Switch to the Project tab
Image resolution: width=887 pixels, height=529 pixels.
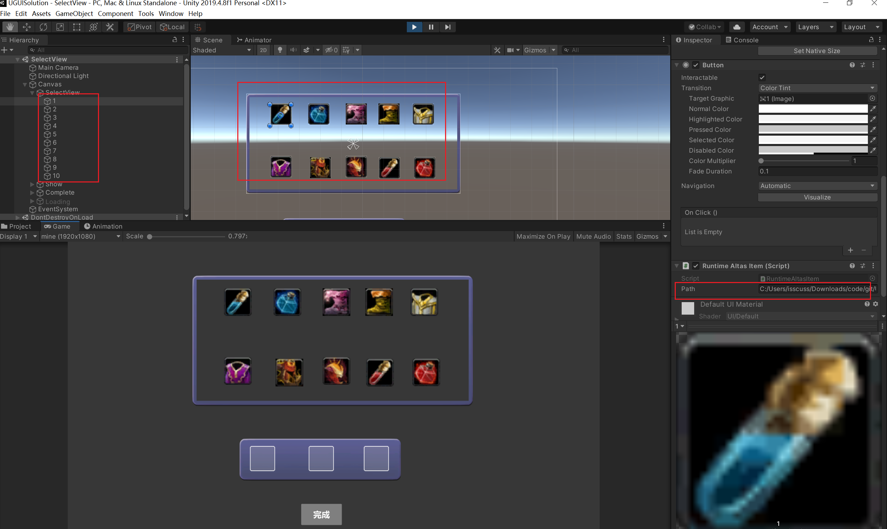pos(16,227)
